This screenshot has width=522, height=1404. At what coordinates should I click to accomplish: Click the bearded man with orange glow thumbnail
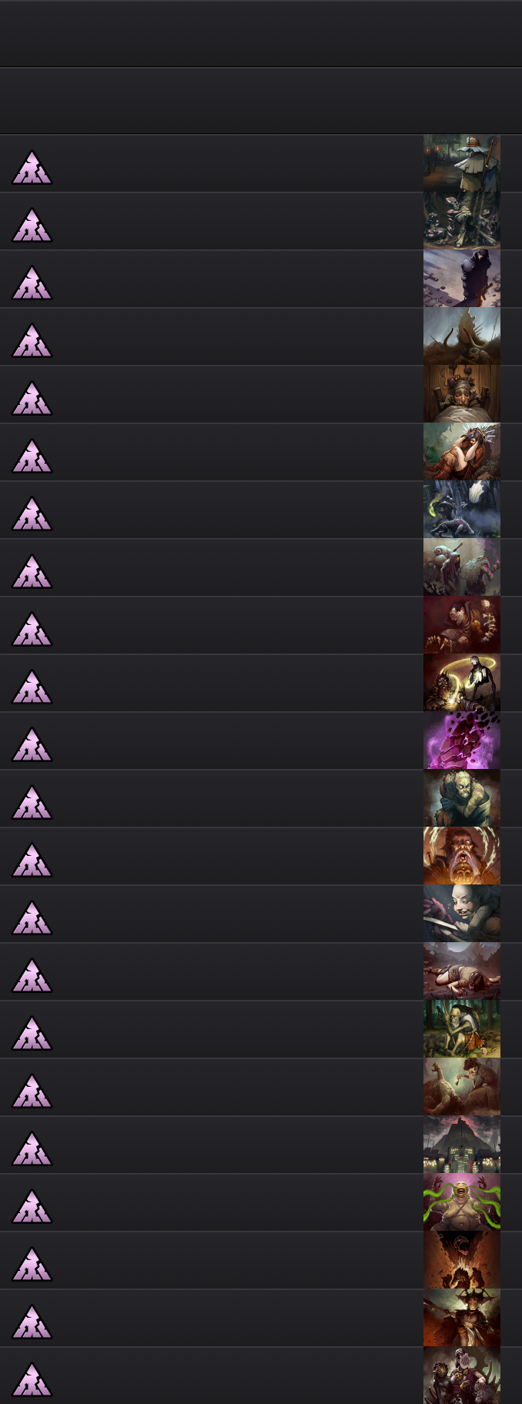[x=462, y=856]
